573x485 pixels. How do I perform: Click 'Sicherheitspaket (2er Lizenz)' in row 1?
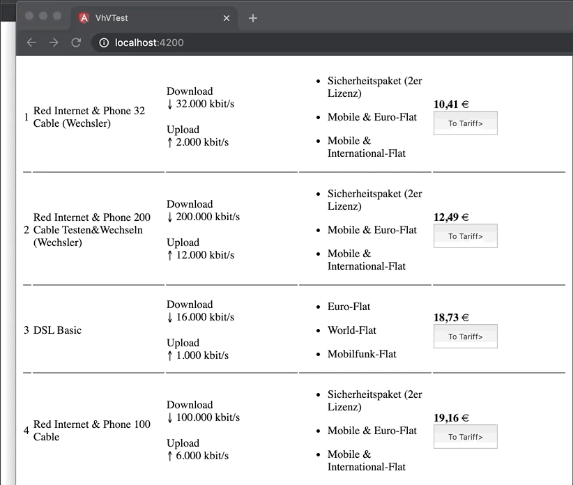pyautogui.click(x=374, y=87)
